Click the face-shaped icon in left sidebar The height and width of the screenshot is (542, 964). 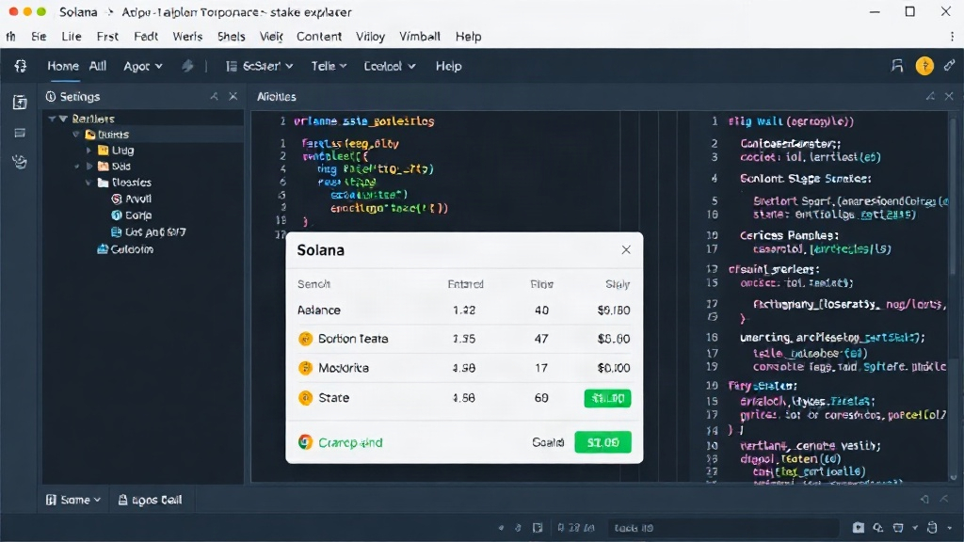20,162
